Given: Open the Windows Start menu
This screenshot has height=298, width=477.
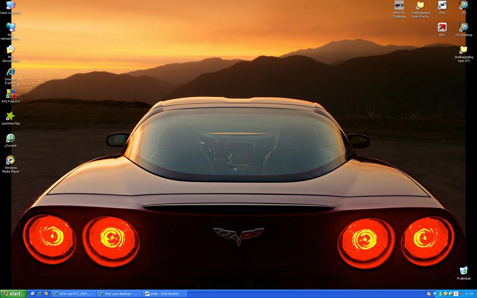Looking at the screenshot, I should coord(14,294).
